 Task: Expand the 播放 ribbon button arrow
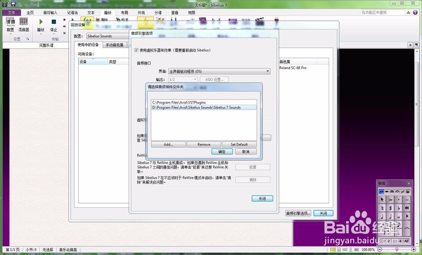(x=41, y=34)
